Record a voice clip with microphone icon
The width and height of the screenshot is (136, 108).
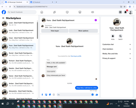pos(42,94)
